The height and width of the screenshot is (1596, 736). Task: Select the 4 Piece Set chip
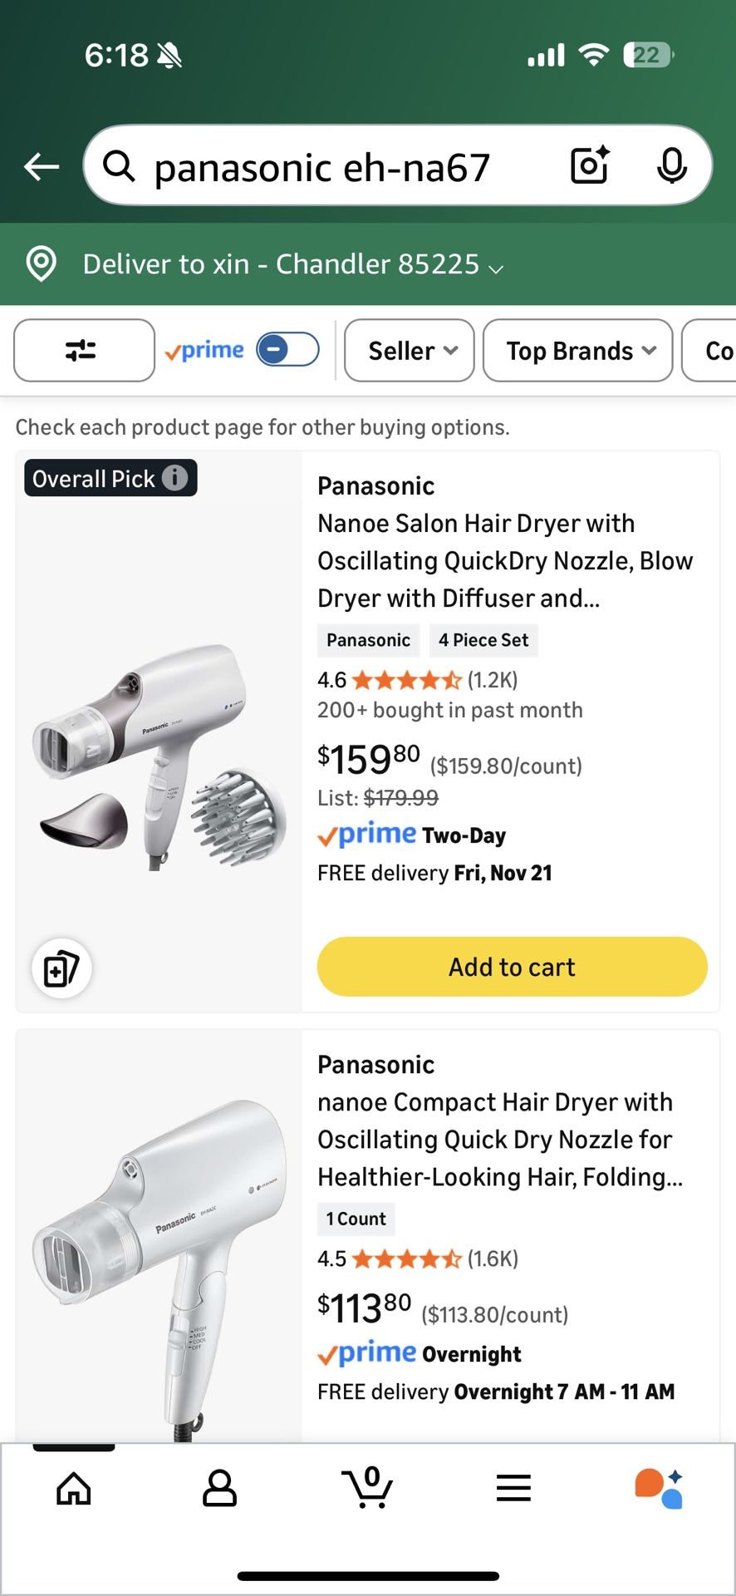point(483,640)
